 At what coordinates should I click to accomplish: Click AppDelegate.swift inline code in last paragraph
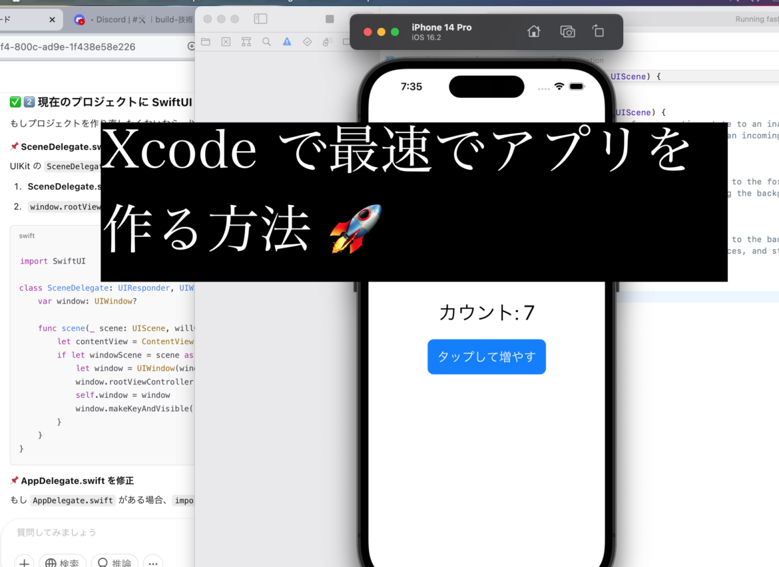coord(73,500)
